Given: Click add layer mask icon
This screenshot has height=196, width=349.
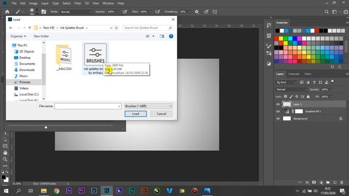Looking at the screenshot, I should tap(314, 182).
